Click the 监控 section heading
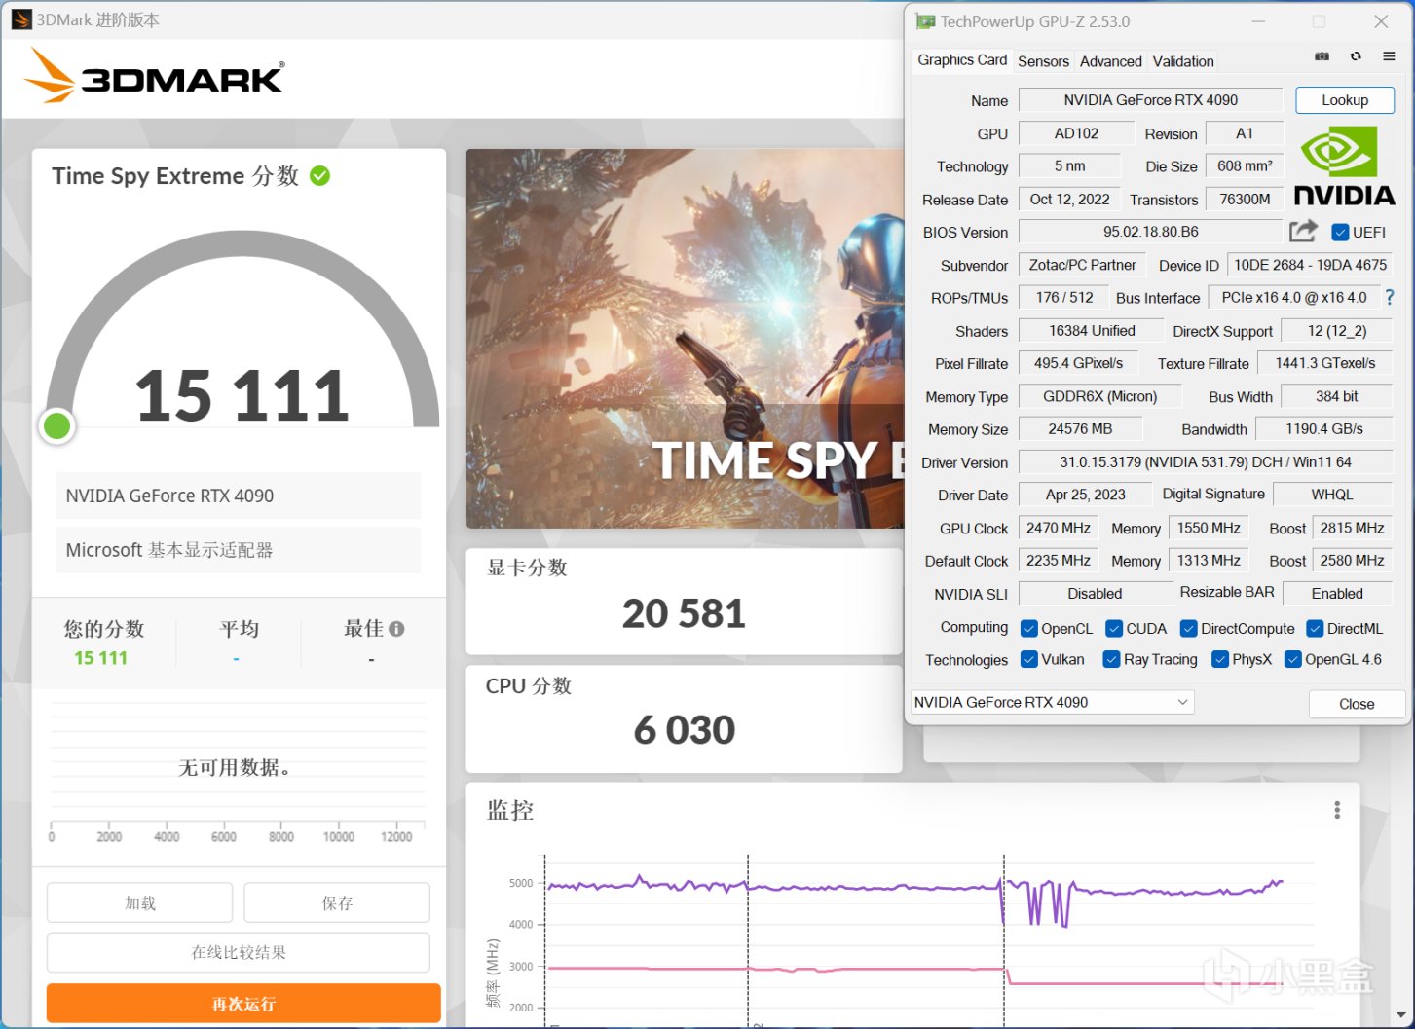The width and height of the screenshot is (1415, 1029). point(510,810)
